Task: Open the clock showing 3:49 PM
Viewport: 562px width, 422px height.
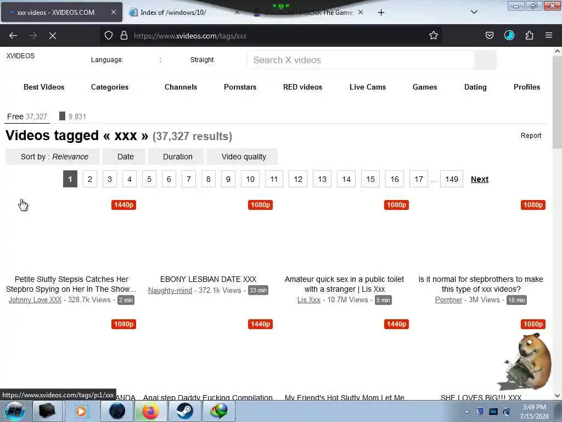Action: [x=534, y=412]
